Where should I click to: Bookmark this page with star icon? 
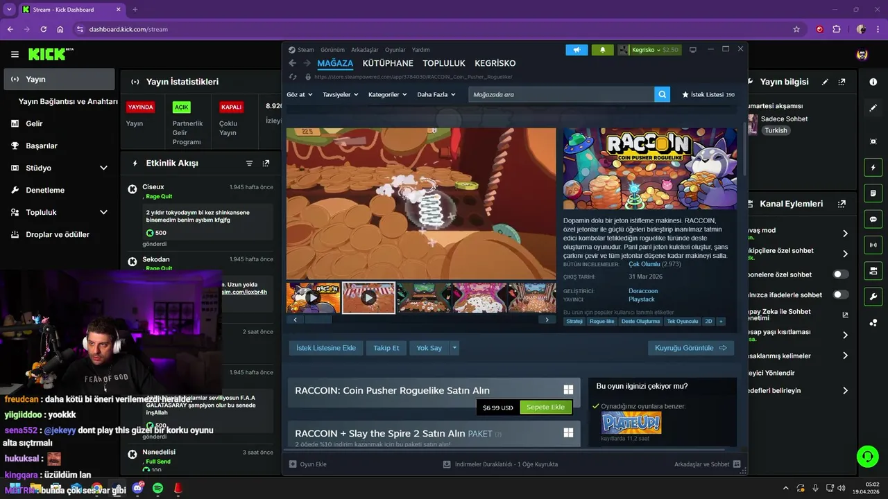[796, 29]
